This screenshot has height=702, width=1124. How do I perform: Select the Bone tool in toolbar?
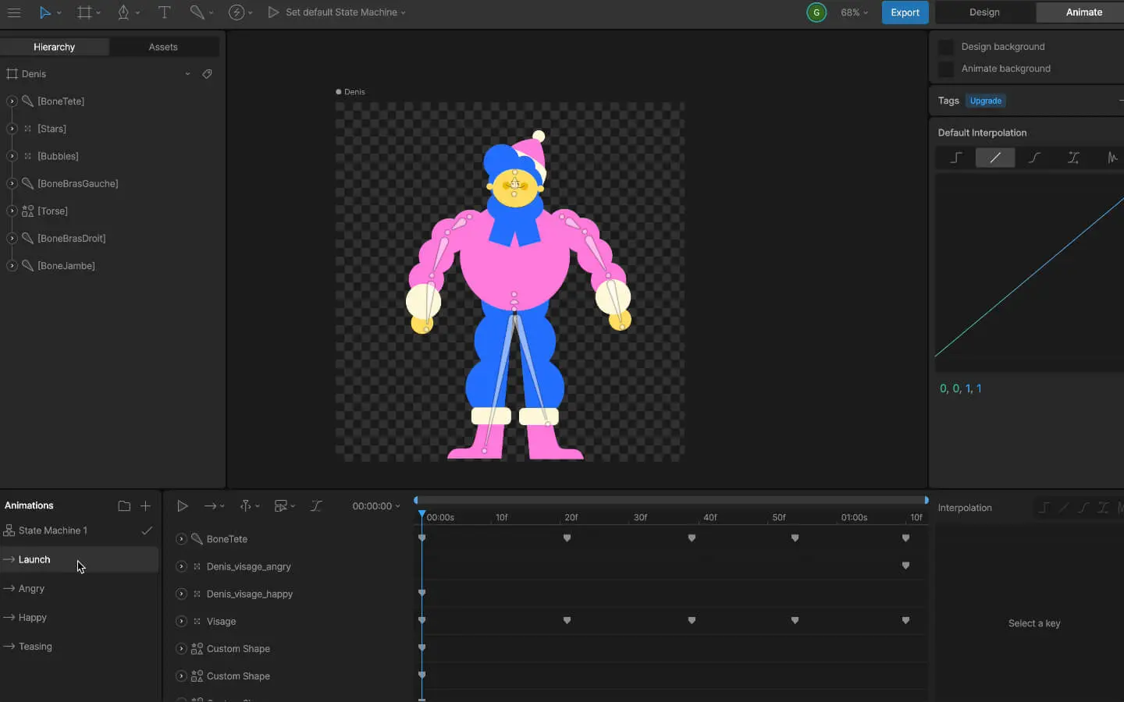197,12
